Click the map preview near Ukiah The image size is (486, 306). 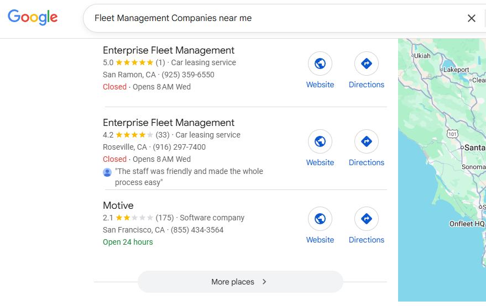[421, 56]
